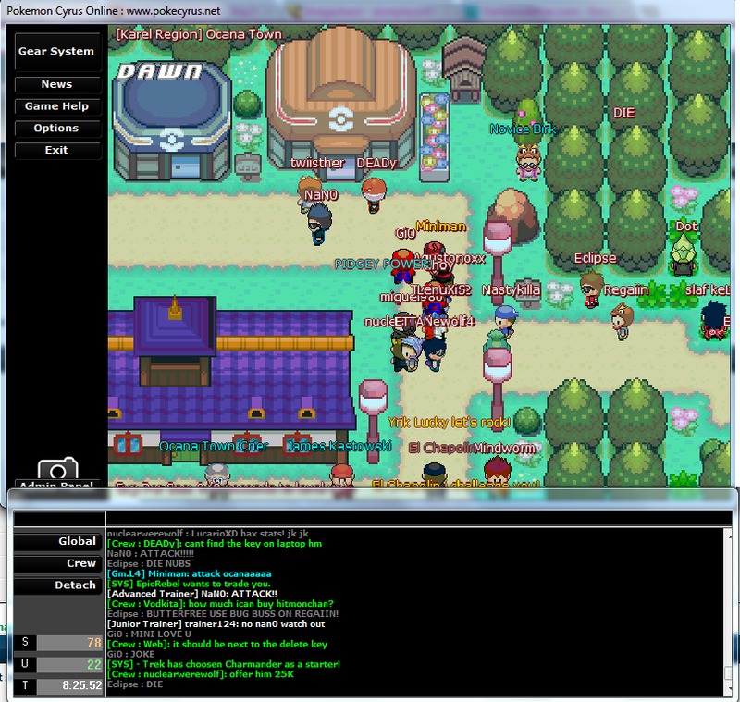
Task: Click the flower stand beside the Pokemon Center
Action: click(434, 137)
